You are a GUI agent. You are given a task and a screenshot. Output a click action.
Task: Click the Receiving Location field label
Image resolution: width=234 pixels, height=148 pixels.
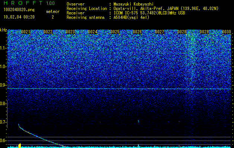(x=87, y=9)
